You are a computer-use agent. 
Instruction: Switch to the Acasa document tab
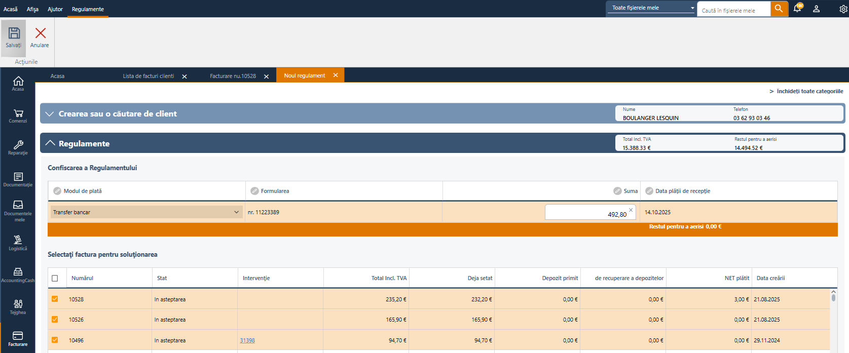tap(57, 76)
